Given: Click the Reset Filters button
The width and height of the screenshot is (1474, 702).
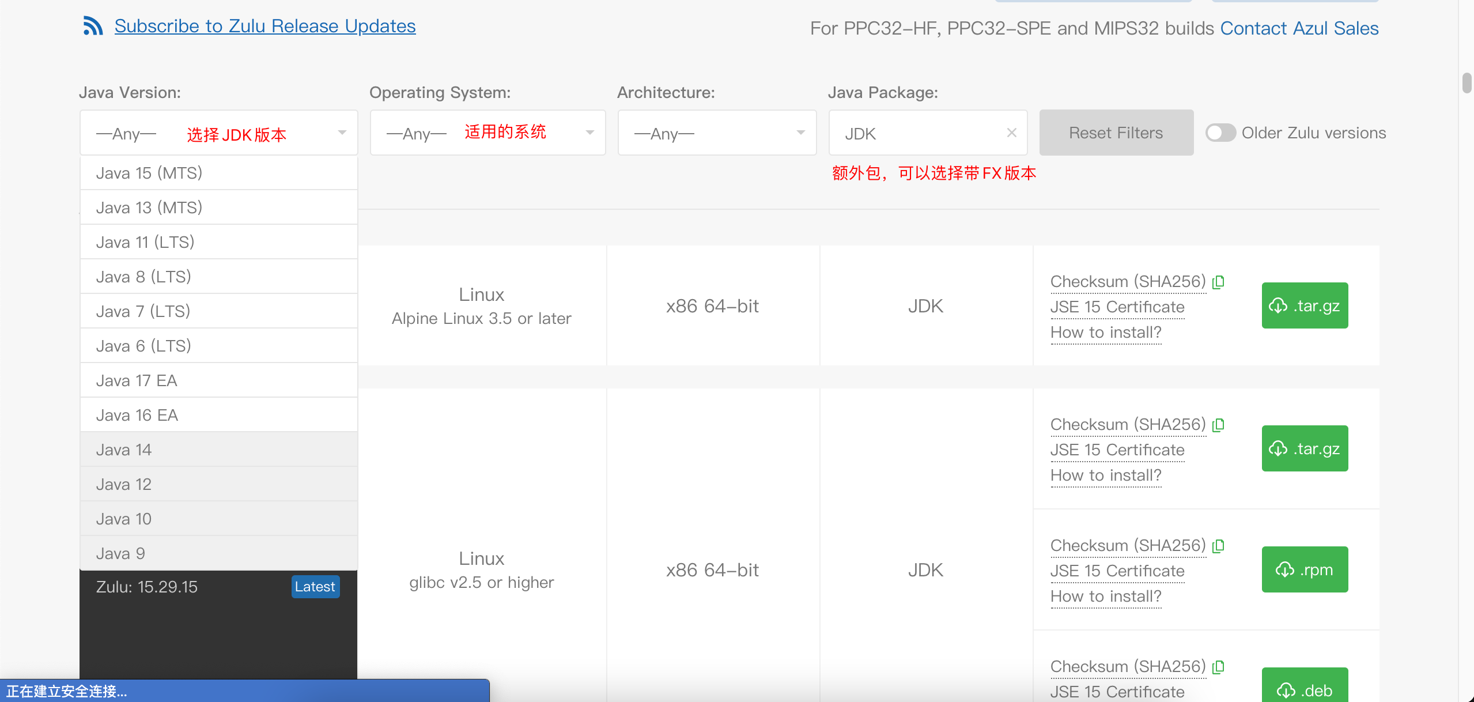Looking at the screenshot, I should 1116,133.
